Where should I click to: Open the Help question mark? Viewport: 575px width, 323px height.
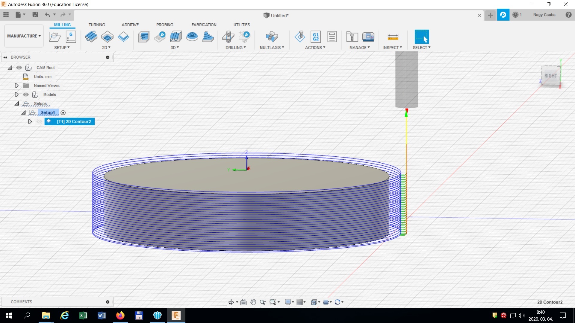click(x=568, y=15)
